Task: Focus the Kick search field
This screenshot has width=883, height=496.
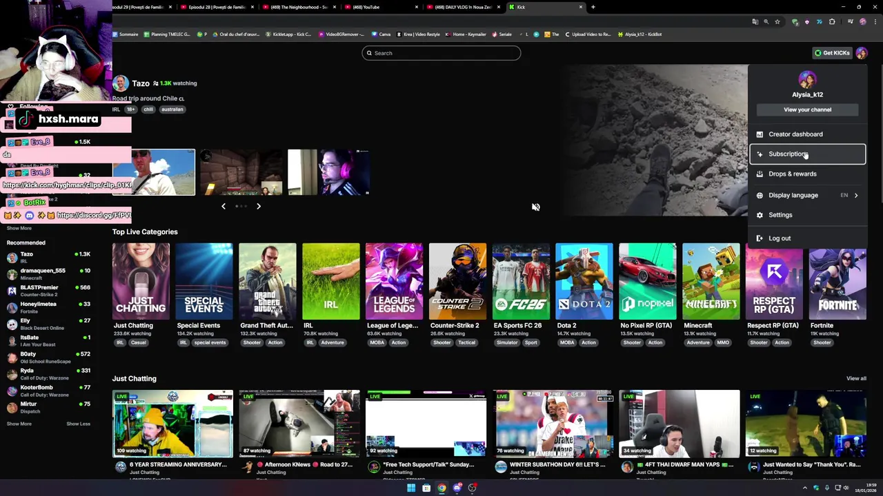Action: coord(441,53)
